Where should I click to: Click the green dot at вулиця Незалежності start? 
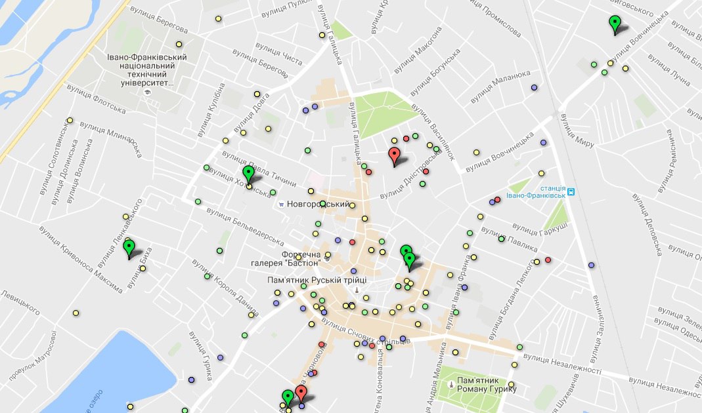point(519,347)
